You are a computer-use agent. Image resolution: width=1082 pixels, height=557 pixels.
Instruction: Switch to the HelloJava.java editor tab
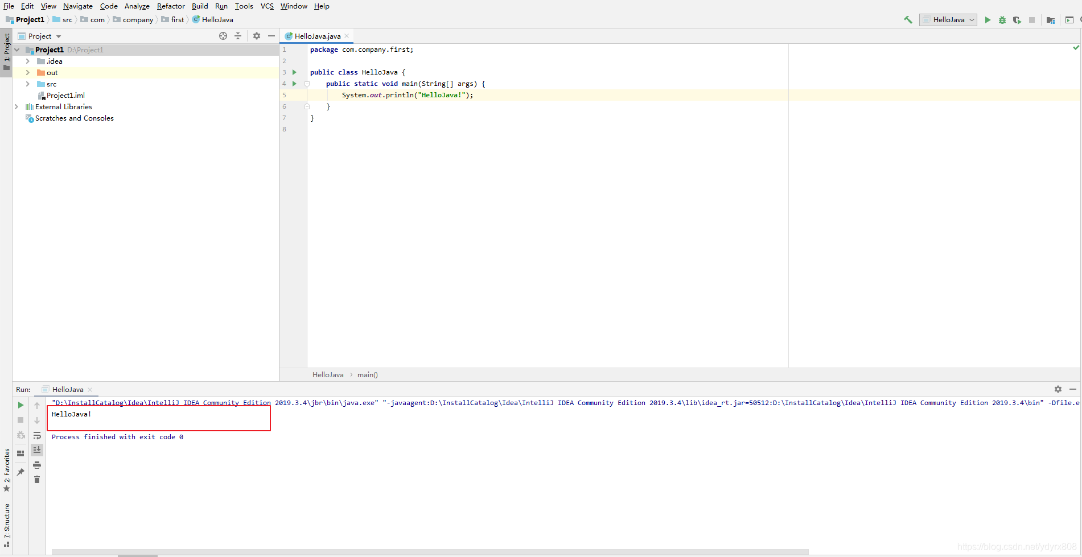click(x=318, y=36)
